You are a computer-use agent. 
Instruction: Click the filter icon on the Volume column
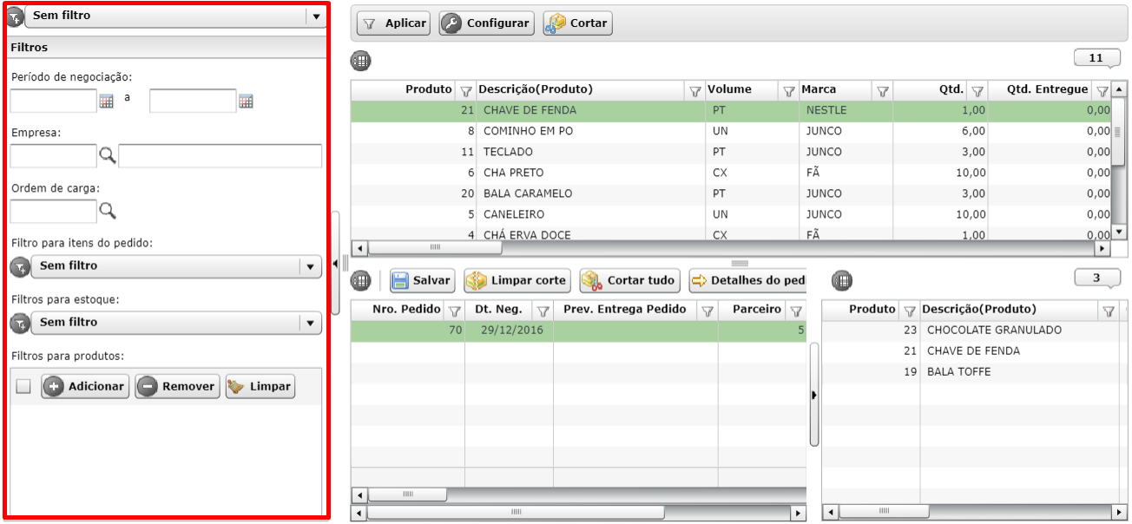coord(788,90)
